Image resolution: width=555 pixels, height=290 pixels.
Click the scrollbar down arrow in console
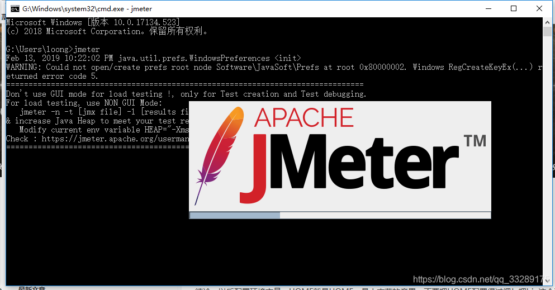click(x=548, y=281)
